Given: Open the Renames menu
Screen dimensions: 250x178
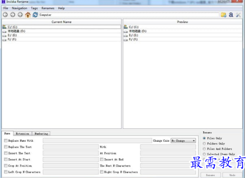Looking at the screenshot, I should click(48, 8).
